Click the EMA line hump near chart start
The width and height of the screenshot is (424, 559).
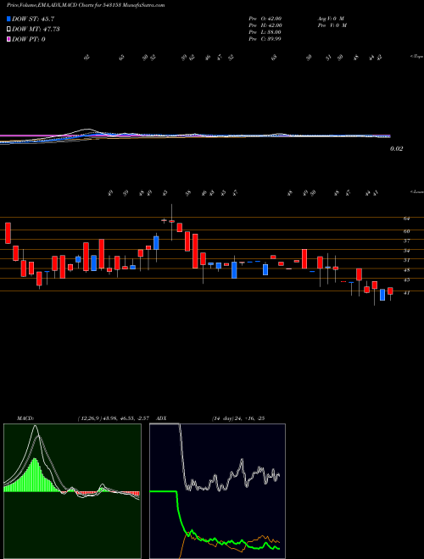(x=87, y=130)
